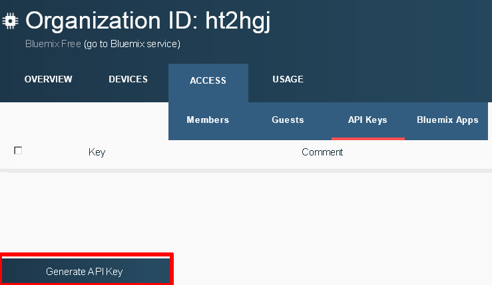Click the chip icon beside Organization ID
The width and height of the screenshot is (492, 285).
click(10, 21)
